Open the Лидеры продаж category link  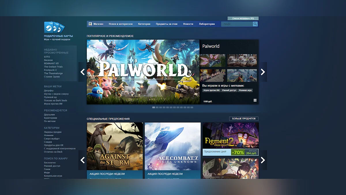[x=53, y=132]
